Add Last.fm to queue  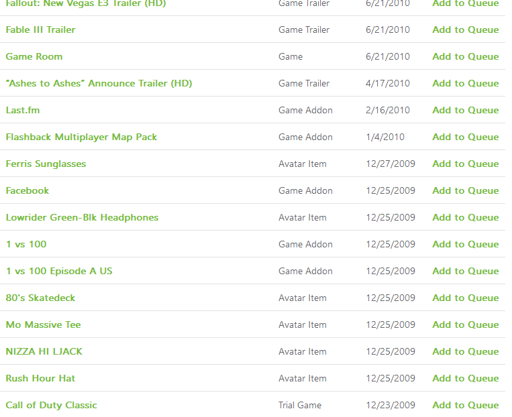click(466, 110)
